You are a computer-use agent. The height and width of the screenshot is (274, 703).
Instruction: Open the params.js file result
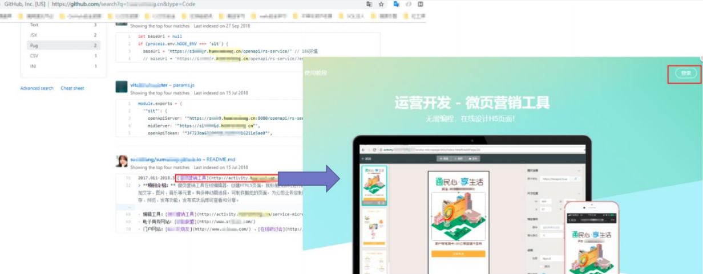(183, 85)
